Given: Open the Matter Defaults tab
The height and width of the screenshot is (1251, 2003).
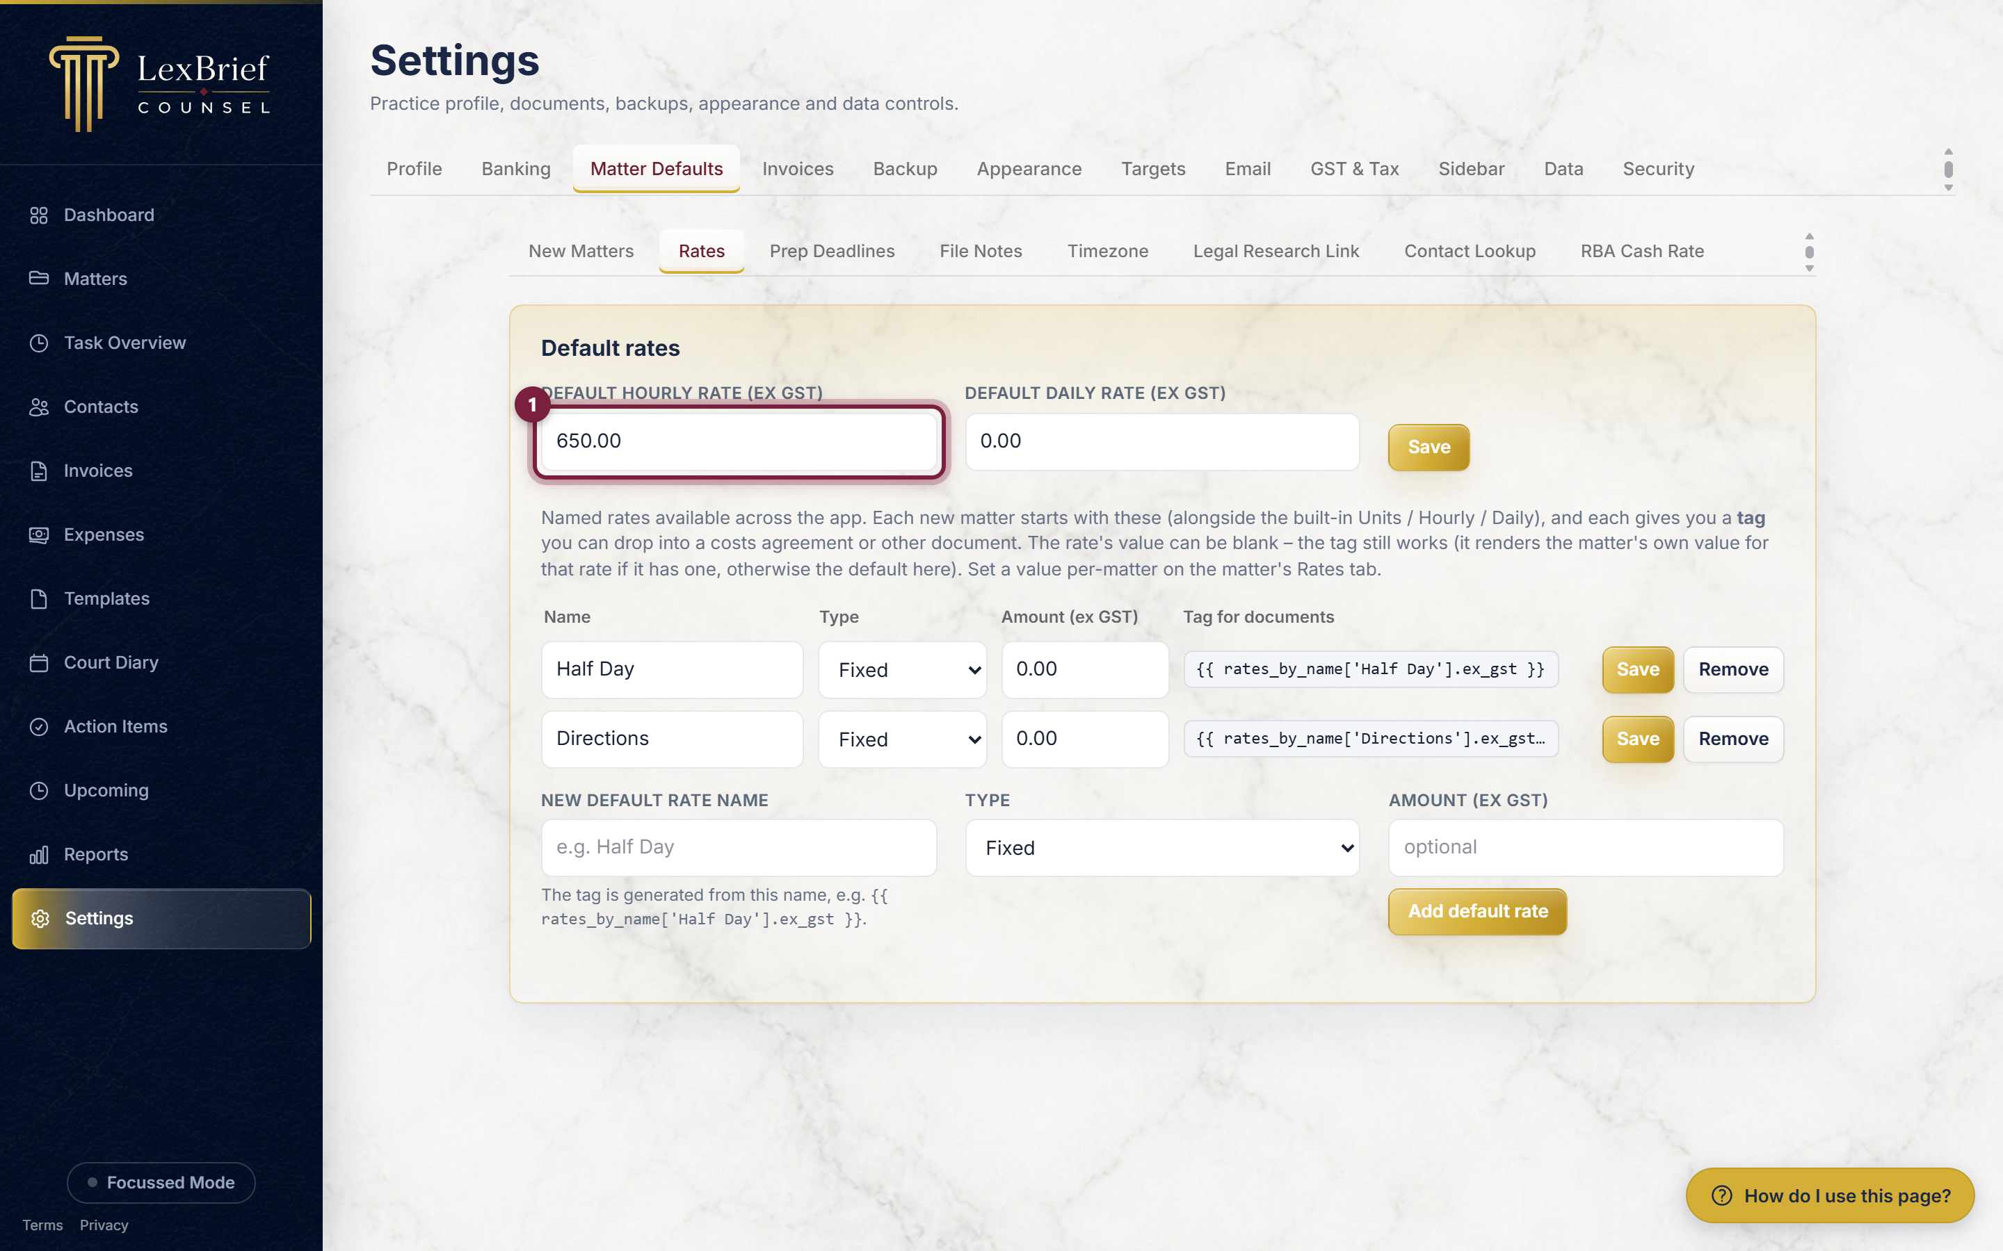Looking at the screenshot, I should (x=657, y=169).
